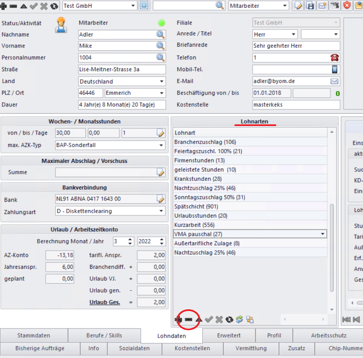
Task: Click the pencil icon in Maximaler Abschlag Summe
Action: 161,173
